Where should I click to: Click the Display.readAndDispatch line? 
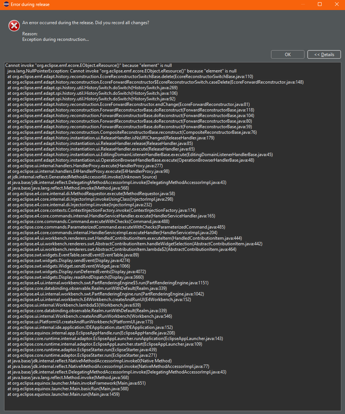pyautogui.click(x=75, y=277)
